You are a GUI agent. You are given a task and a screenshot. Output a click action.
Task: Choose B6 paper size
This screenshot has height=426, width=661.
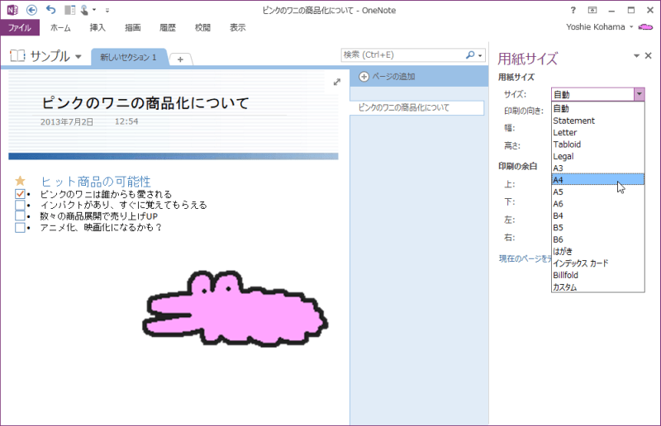coord(597,239)
